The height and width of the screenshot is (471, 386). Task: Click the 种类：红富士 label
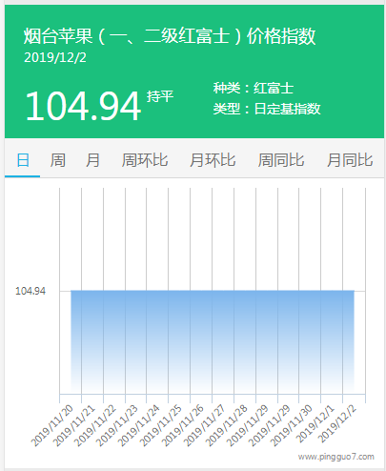[x=254, y=88]
